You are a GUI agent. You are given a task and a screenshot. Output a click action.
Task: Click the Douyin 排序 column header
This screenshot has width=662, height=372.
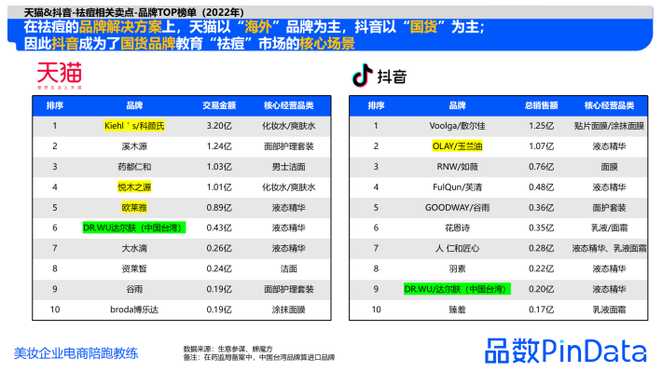[x=376, y=105]
